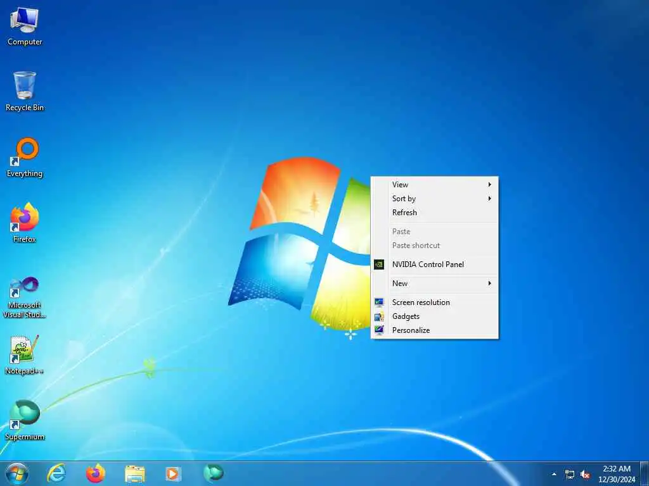Select the Recycle Bin icon

point(25,92)
